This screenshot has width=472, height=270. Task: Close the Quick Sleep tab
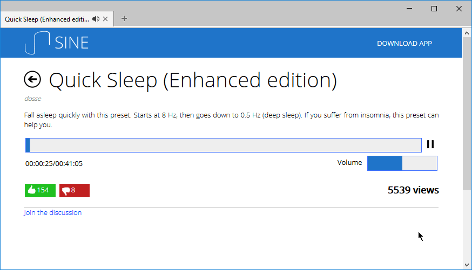(105, 19)
